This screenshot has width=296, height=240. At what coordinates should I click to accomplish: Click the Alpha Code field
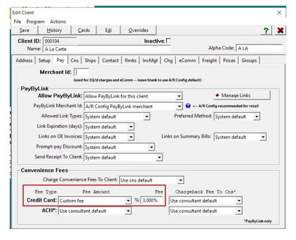coord(259,48)
